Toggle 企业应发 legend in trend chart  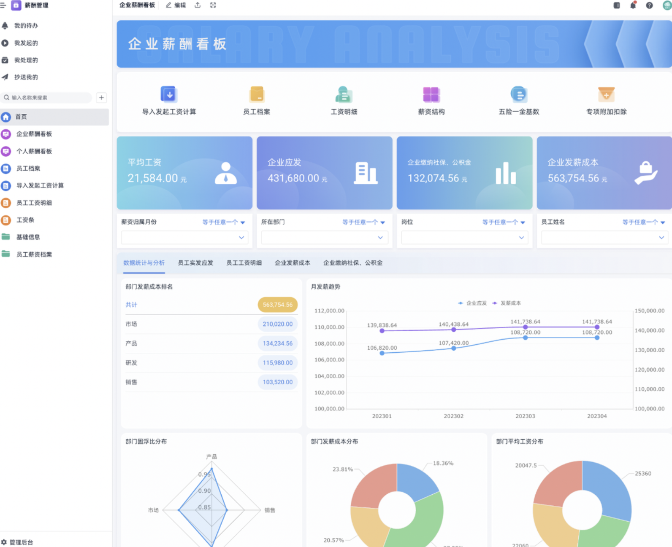(472, 303)
